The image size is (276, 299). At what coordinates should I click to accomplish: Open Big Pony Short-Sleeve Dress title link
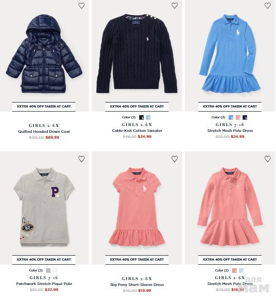137,285
